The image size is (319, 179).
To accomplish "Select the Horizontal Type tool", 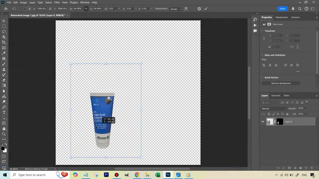I will coord(4,113).
